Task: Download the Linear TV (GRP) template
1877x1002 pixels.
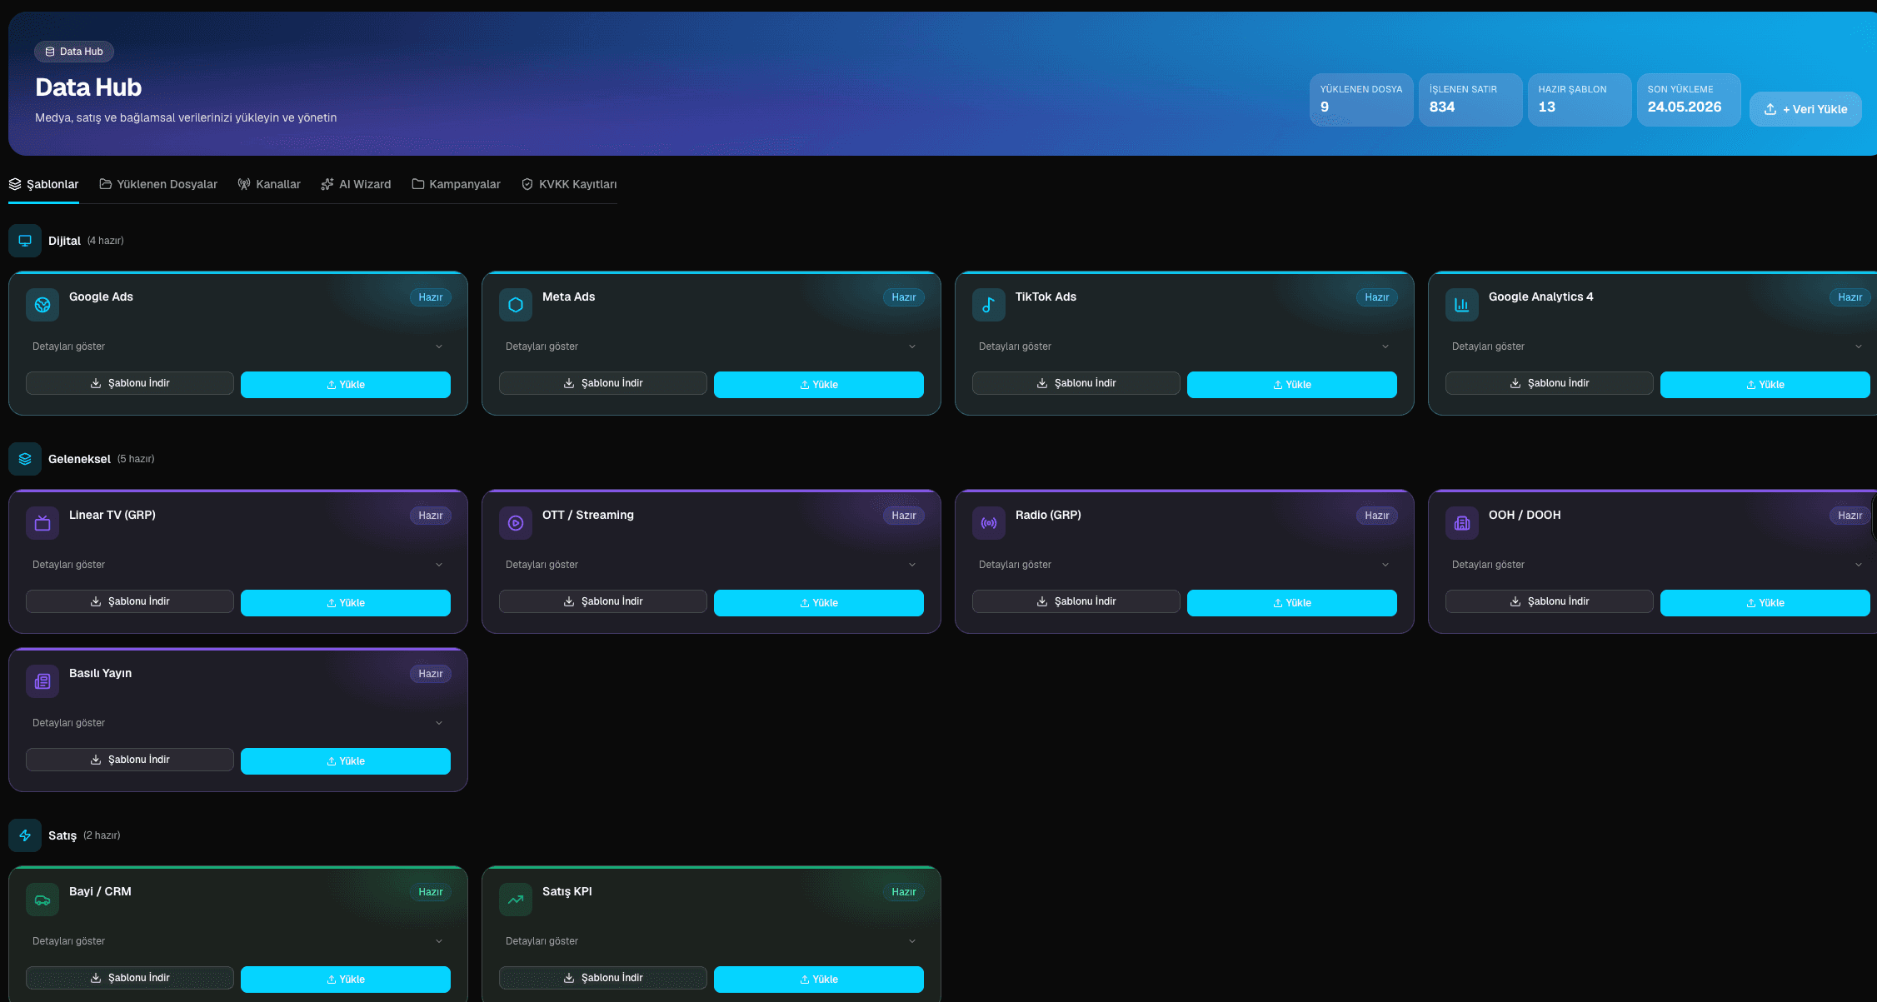Action: (130, 601)
